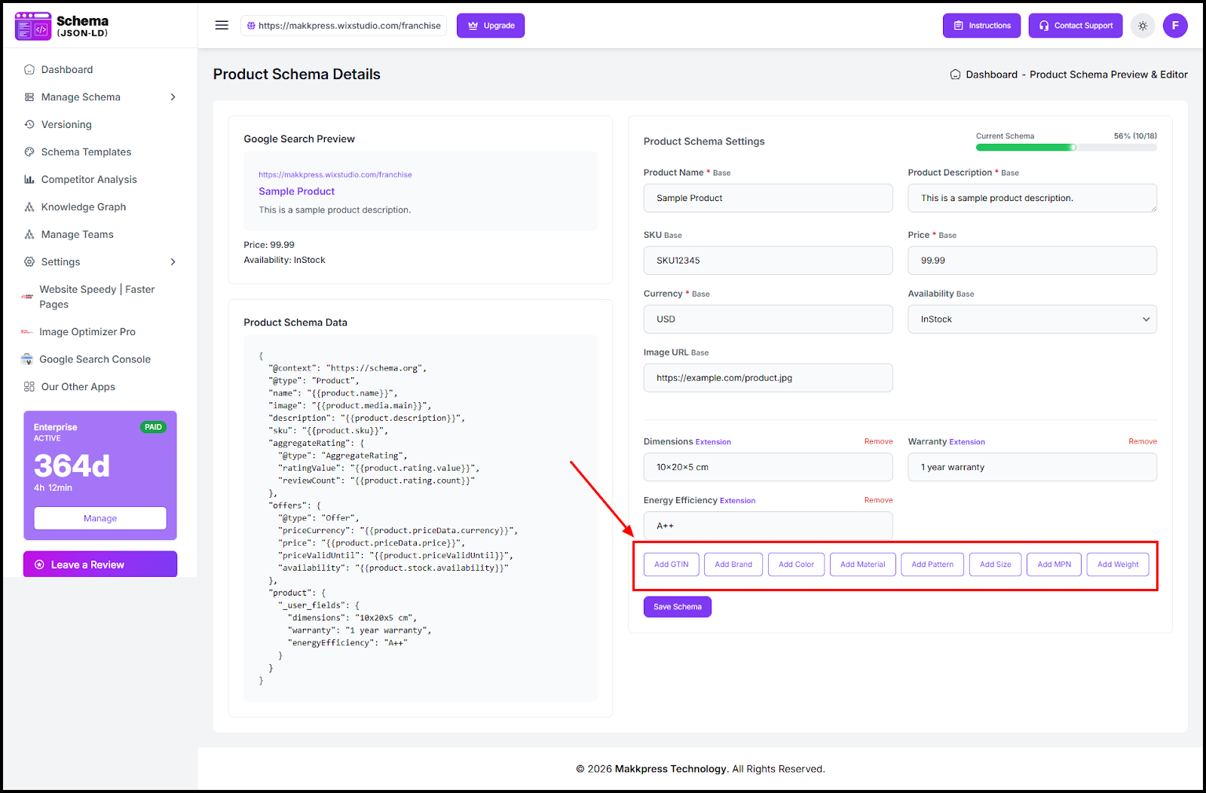Expand the Settings submenu chevron

coord(173,262)
